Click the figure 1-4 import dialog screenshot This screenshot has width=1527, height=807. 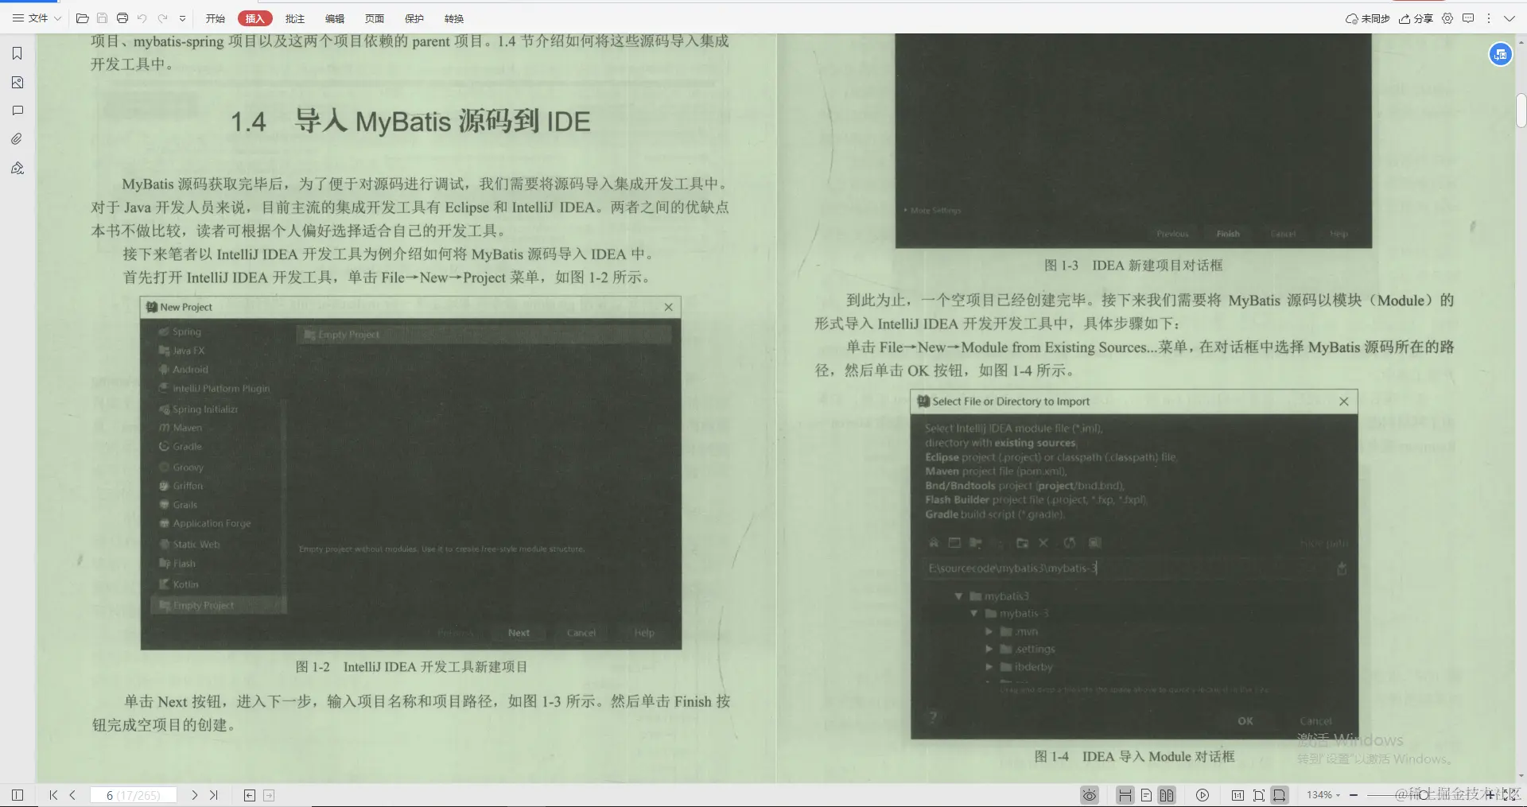click(x=1134, y=565)
